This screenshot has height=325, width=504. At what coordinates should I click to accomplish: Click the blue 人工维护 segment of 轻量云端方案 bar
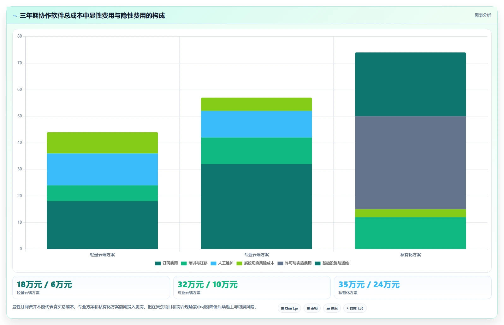tap(102, 169)
